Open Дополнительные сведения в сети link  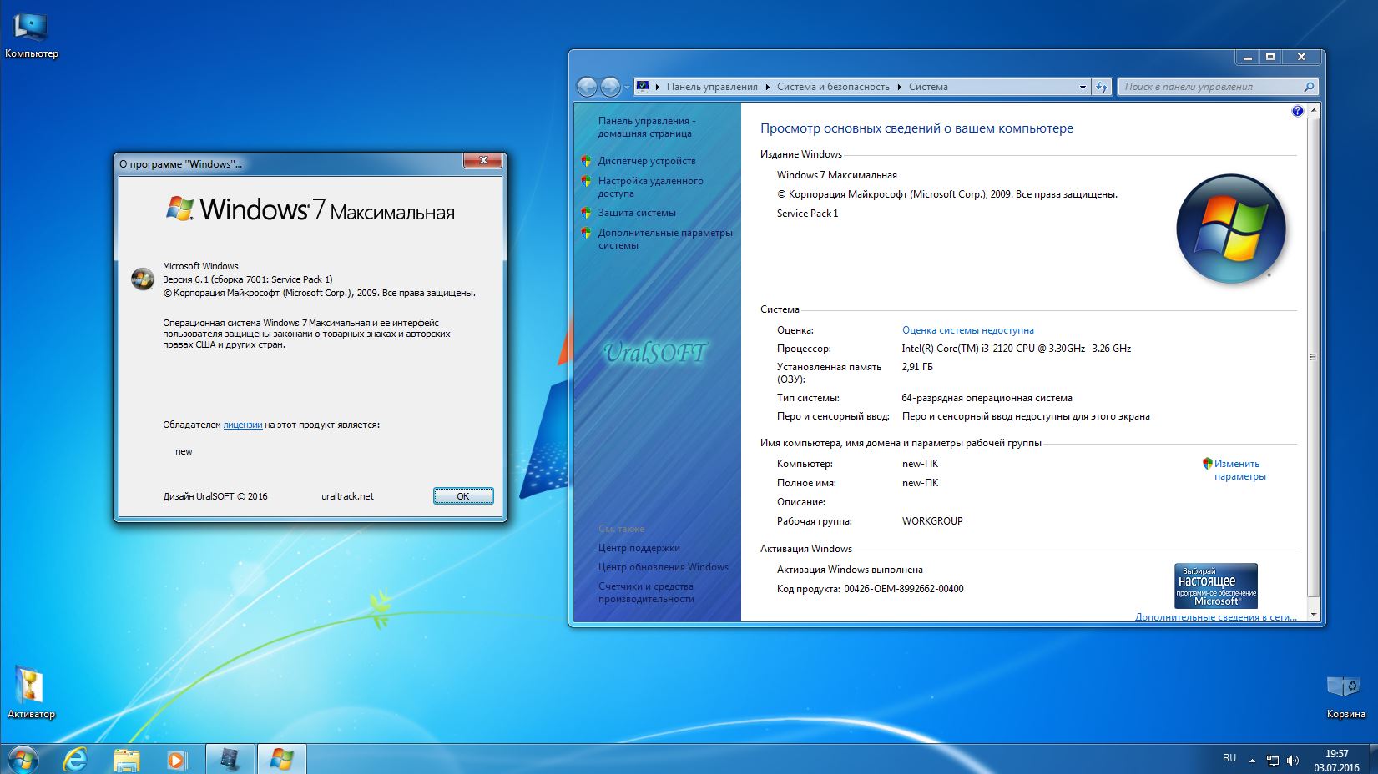(1215, 617)
